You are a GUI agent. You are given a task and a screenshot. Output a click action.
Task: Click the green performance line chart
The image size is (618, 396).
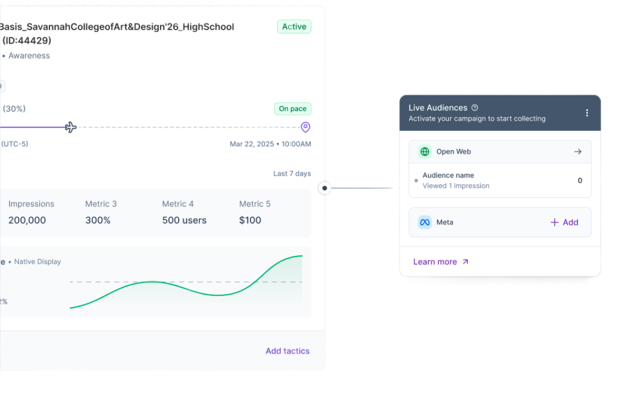(x=186, y=282)
